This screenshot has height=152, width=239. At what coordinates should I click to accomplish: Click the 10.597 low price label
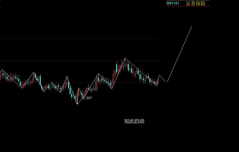tap(87, 98)
